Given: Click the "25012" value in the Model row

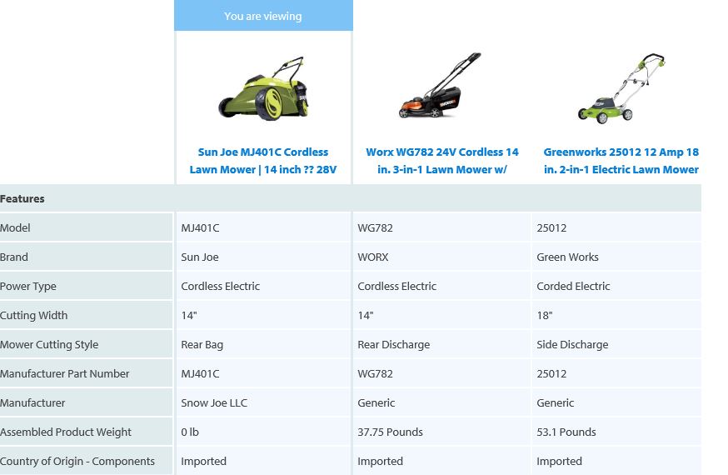Looking at the screenshot, I should click(551, 228).
